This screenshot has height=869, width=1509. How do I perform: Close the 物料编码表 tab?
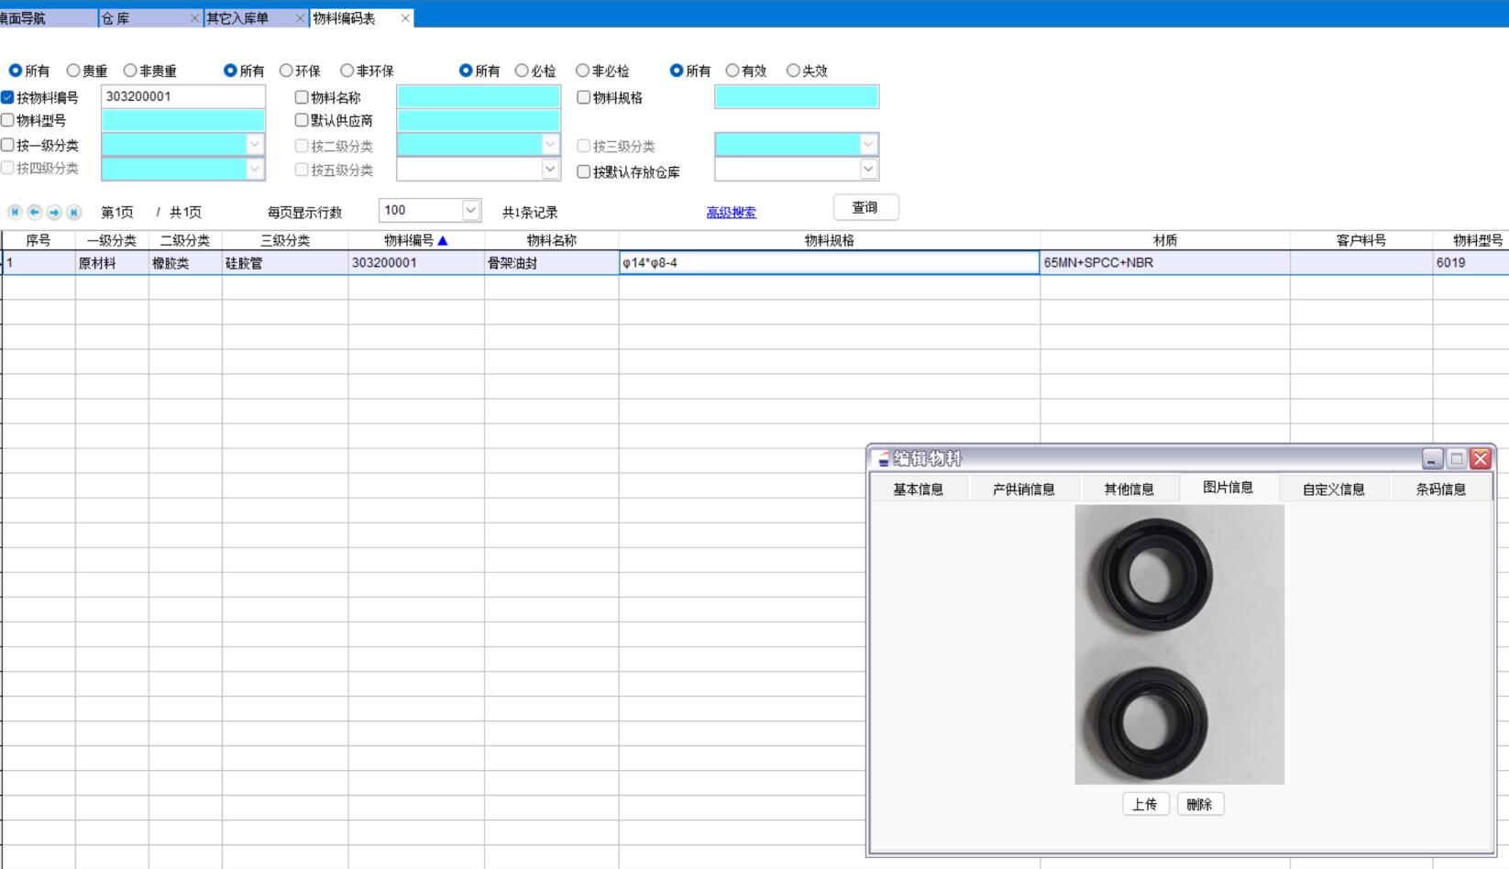[405, 18]
